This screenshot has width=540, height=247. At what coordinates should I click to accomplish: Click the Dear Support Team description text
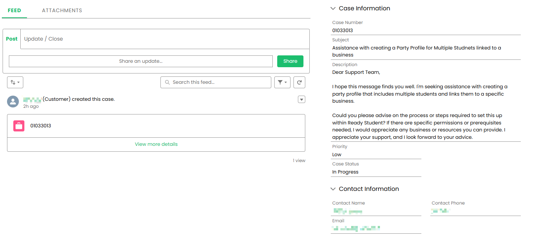(x=356, y=72)
